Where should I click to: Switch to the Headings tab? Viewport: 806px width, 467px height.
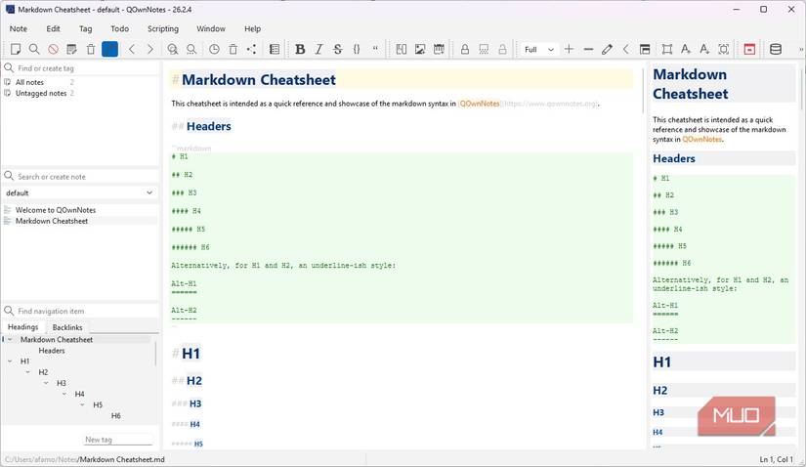23,327
